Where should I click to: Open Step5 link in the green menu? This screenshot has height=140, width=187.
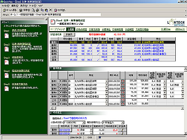coord(20,84)
